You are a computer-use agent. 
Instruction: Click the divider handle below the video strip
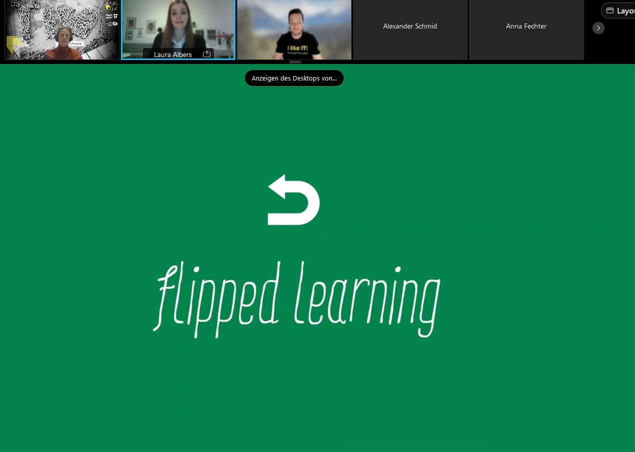[x=295, y=62]
